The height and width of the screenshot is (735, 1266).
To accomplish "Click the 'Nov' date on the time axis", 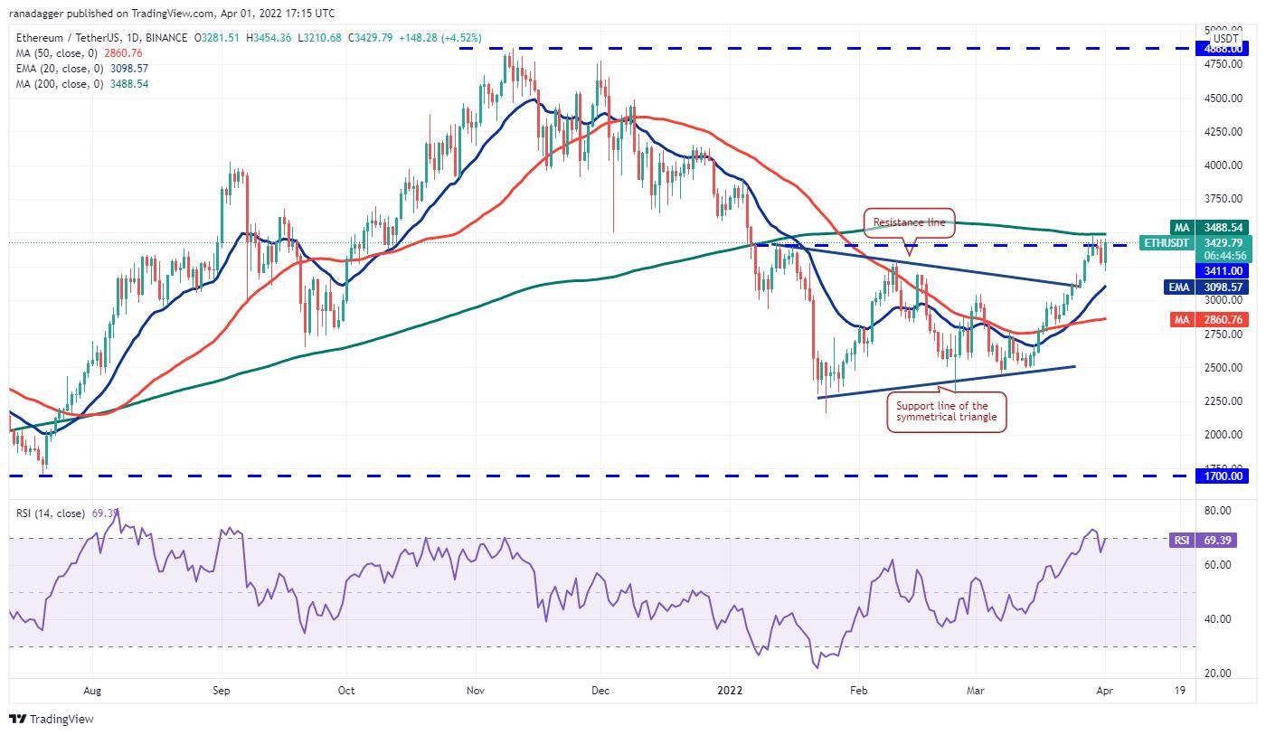I will [x=477, y=690].
